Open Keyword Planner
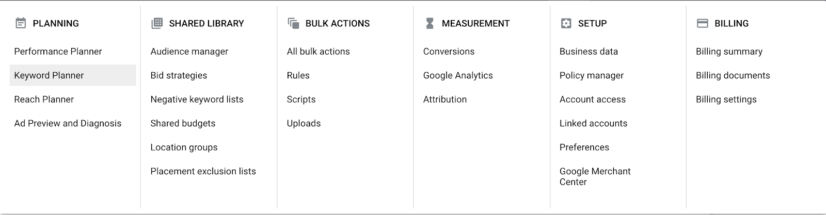826x215 pixels. [73, 75]
